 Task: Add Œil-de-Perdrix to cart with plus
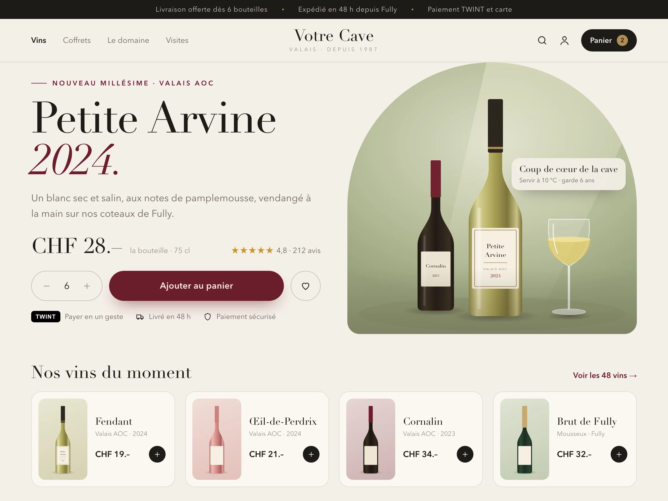[x=311, y=454]
